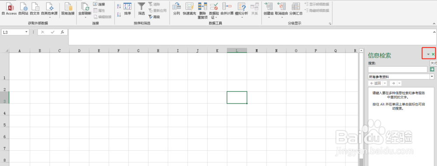Screen dimensions: 437x166
Task: Sort descending Z to A
Action: (119, 15)
